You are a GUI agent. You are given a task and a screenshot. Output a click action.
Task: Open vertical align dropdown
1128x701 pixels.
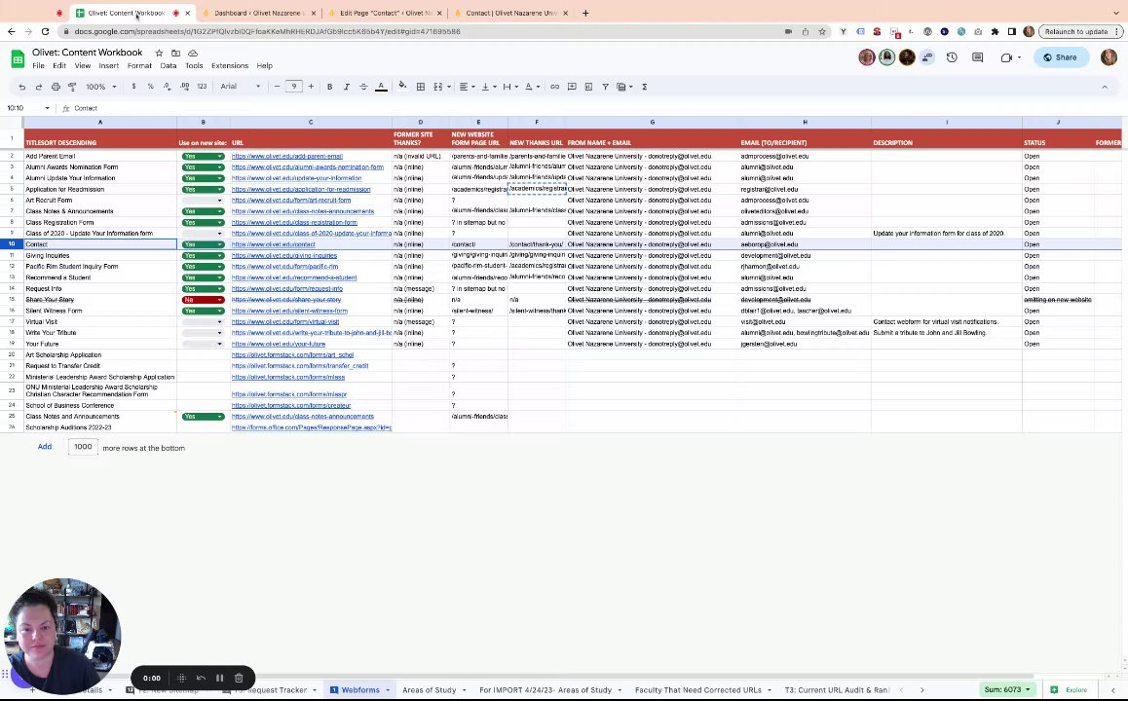click(488, 87)
